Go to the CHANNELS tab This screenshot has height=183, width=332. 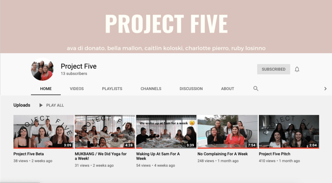coord(151,89)
